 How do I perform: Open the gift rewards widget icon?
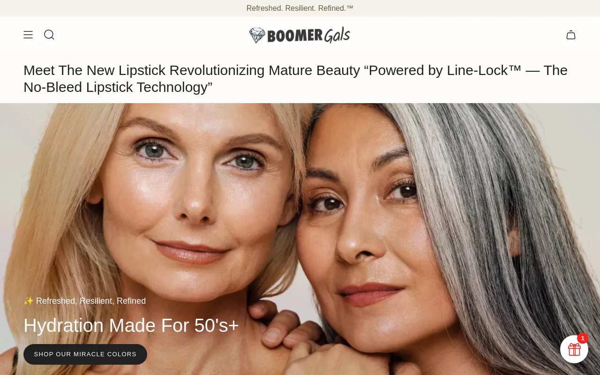[x=574, y=349]
